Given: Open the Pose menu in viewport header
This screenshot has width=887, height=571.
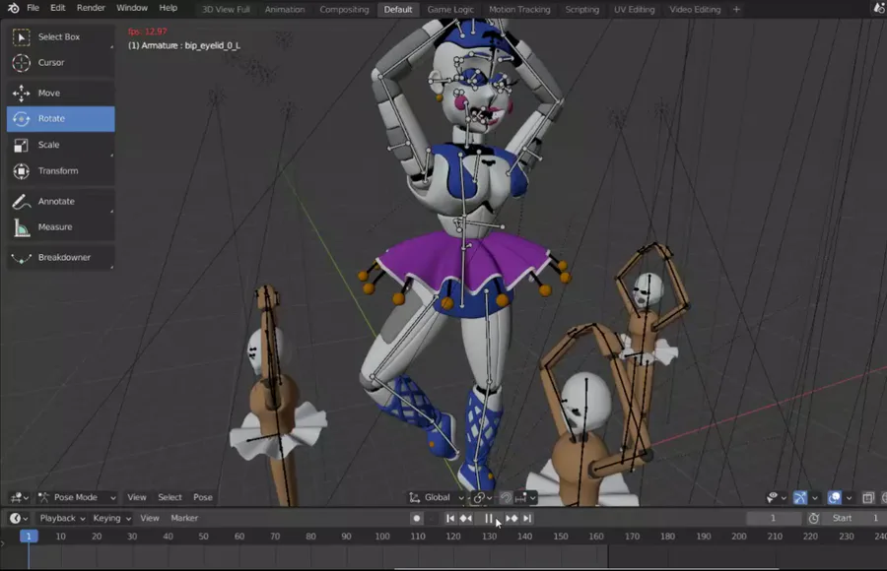Looking at the screenshot, I should [x=202, y=497].
